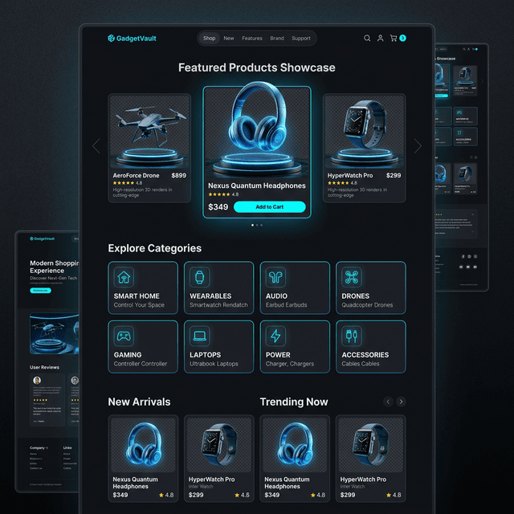Click the Trending Now heading
514x514 pixels.
coord(294,402)
